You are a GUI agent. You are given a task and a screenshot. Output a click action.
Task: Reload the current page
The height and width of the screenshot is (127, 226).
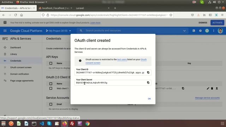pos(16,15)
